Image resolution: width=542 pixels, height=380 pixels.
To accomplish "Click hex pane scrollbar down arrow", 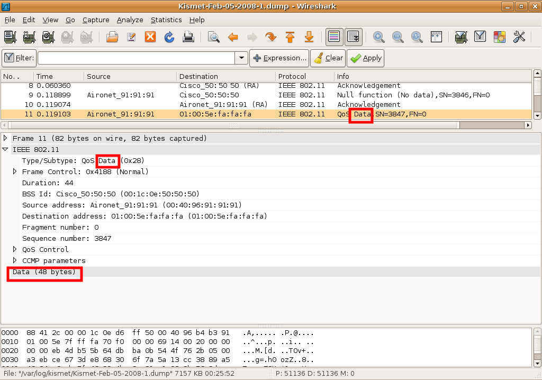I will pyautogui.click(x=537, y=364).
